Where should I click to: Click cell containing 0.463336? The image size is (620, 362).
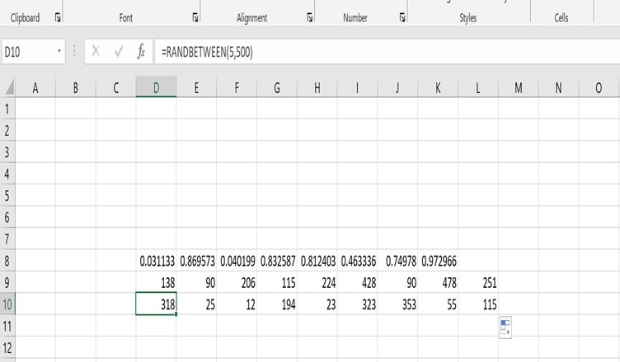[x=358, y=261]
